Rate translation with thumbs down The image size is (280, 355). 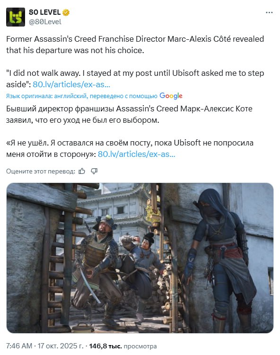coord(94,171)
